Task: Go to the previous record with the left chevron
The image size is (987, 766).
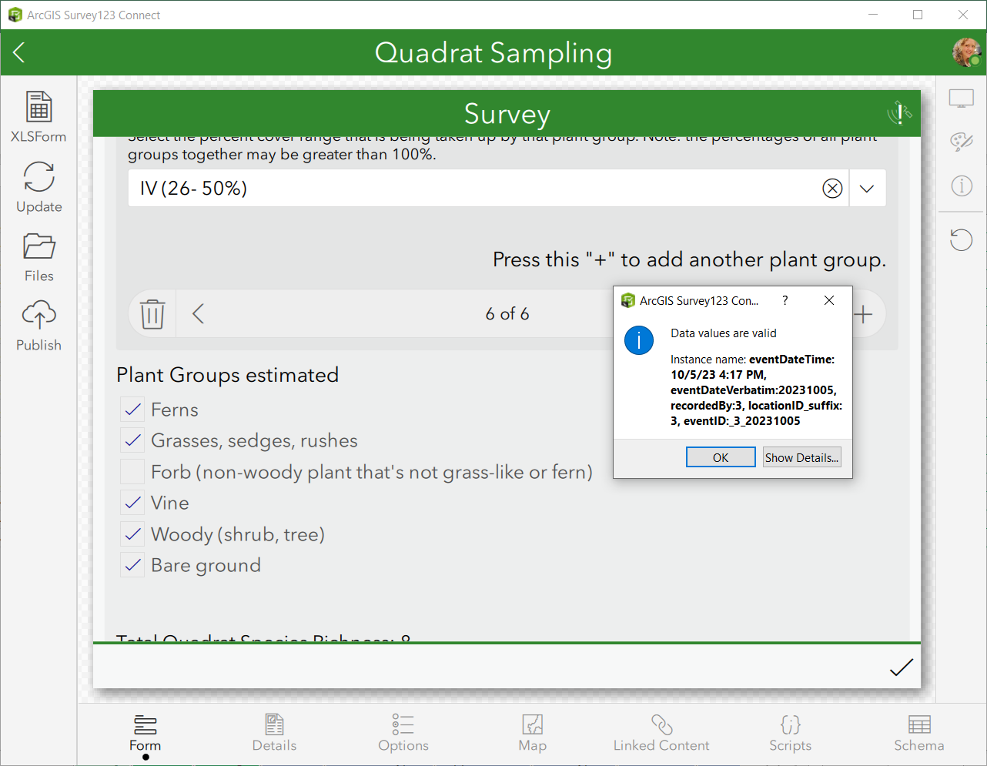Action: (199, 313)
